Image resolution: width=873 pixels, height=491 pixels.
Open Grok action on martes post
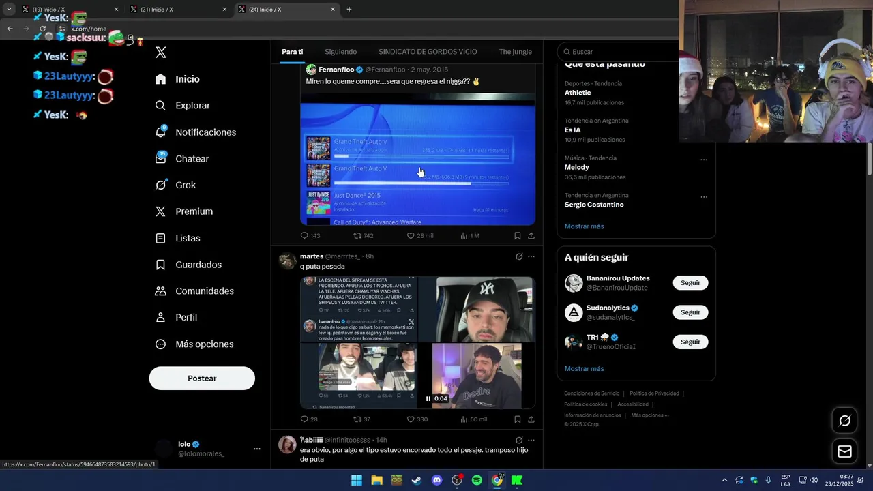pos(519,256)
